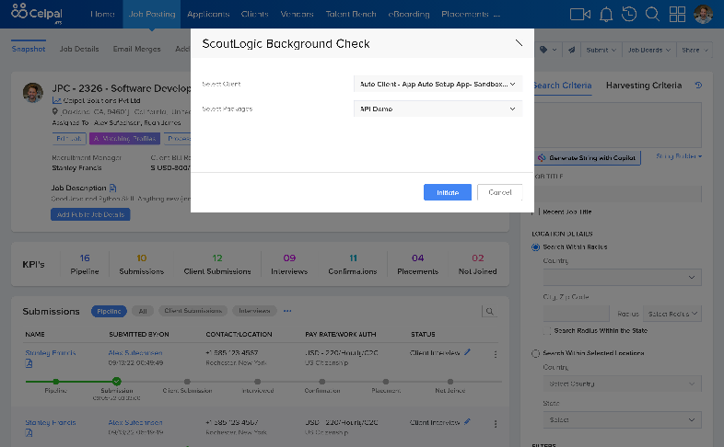The width and height of the screenshot is (724, 447).
Task: Open resume icon under second Stanley Francis
Action: coord(29,432)
